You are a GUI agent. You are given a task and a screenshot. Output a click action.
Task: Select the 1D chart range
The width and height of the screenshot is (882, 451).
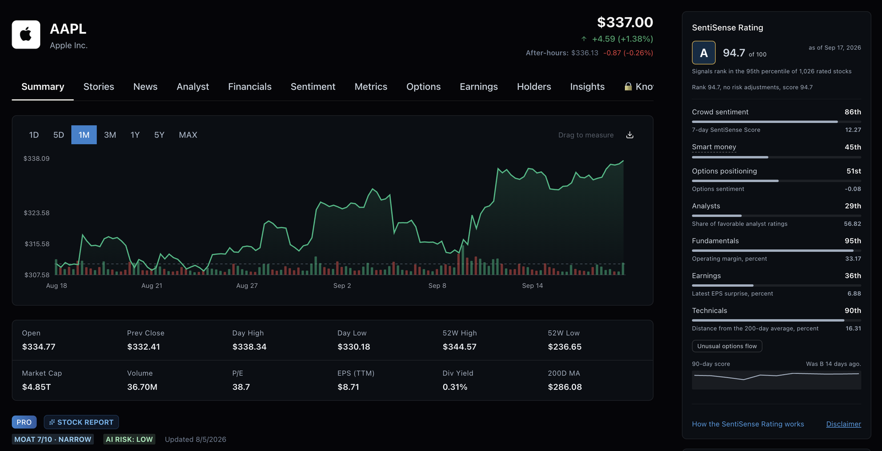pyautogui.click(x=34, y=135)
